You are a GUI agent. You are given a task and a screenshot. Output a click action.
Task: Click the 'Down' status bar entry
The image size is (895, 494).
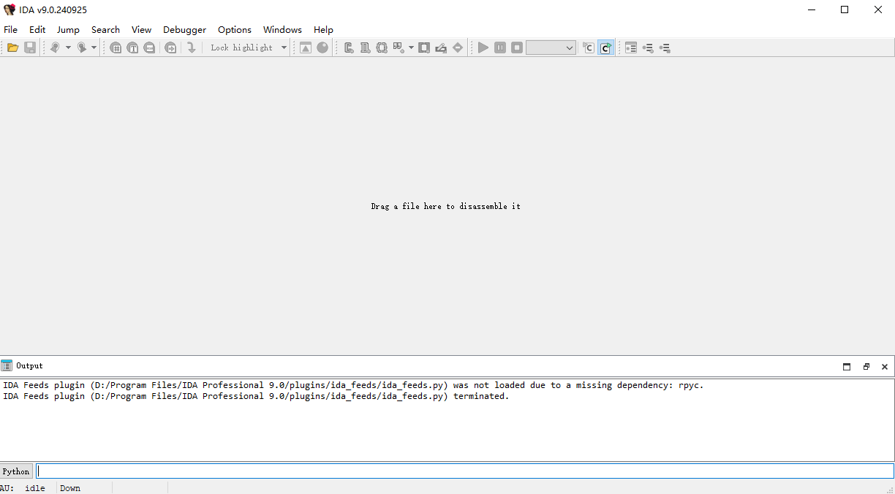pos(70,488)
